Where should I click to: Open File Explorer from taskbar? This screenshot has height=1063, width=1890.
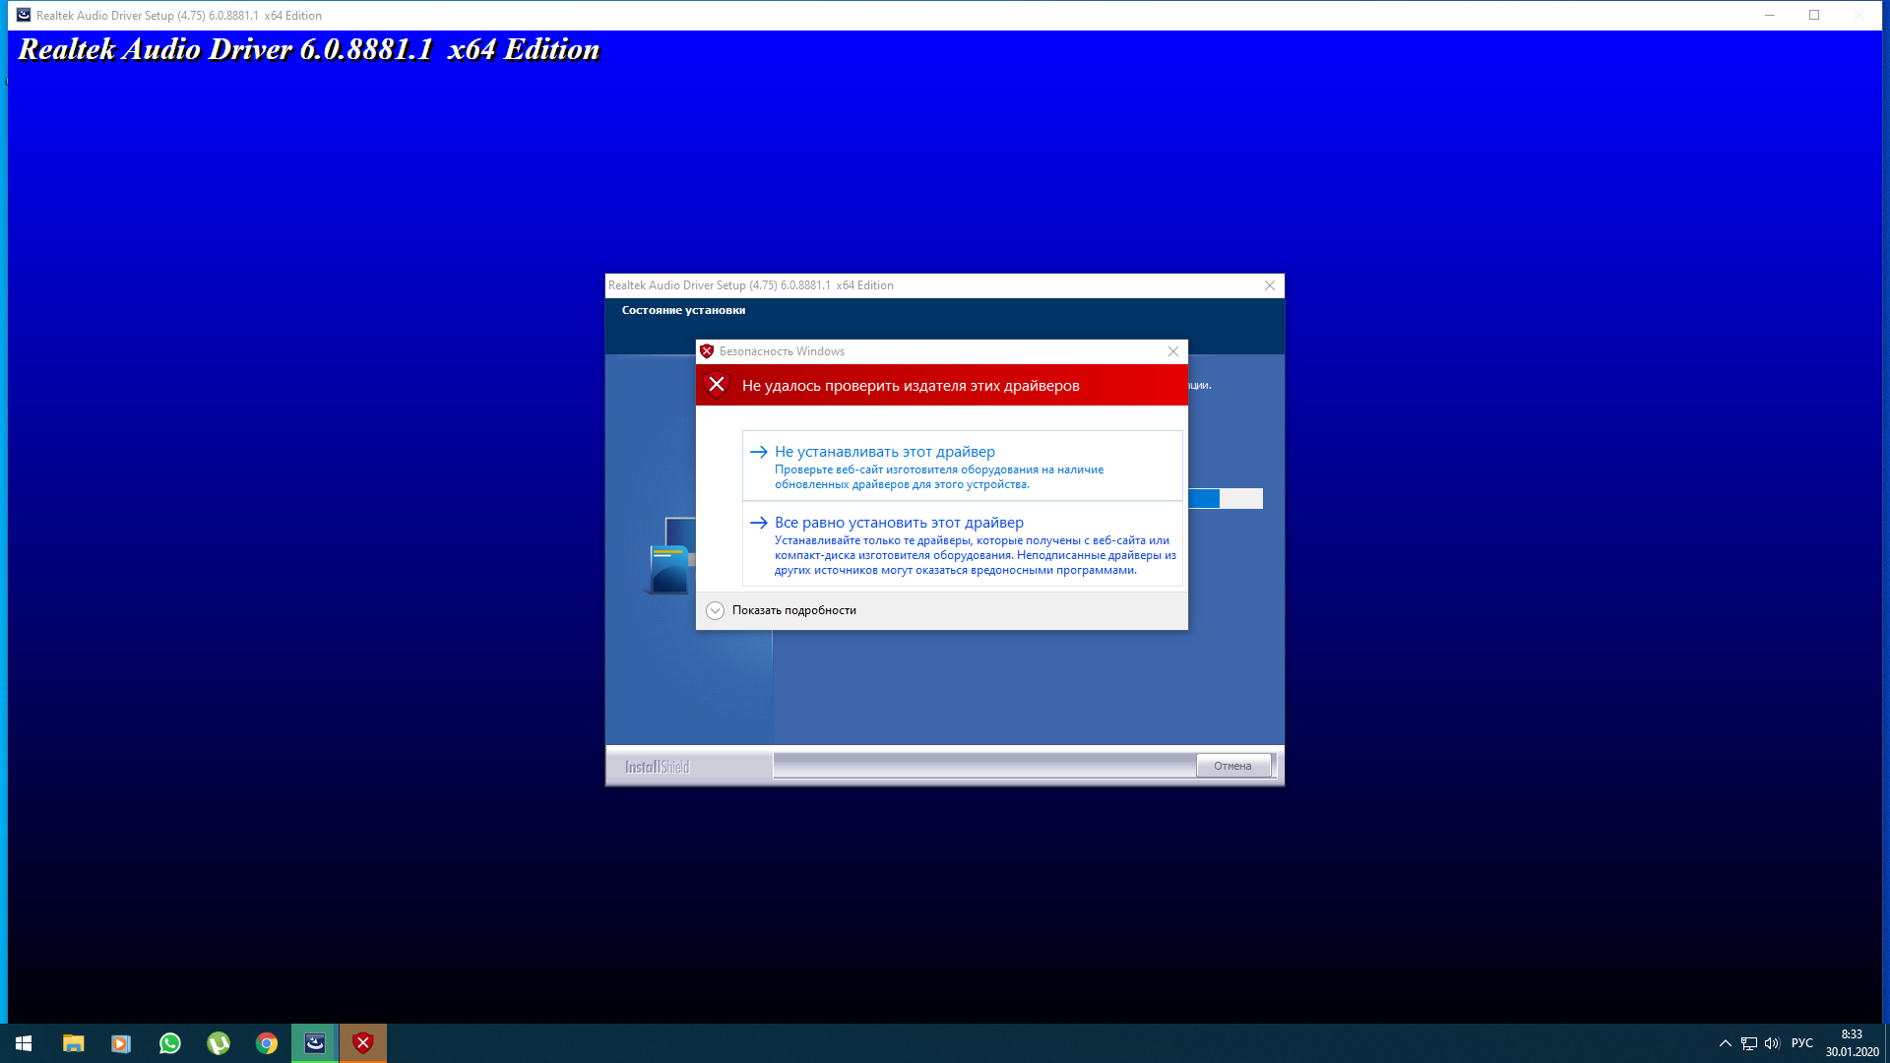[x=73, y=1043]
